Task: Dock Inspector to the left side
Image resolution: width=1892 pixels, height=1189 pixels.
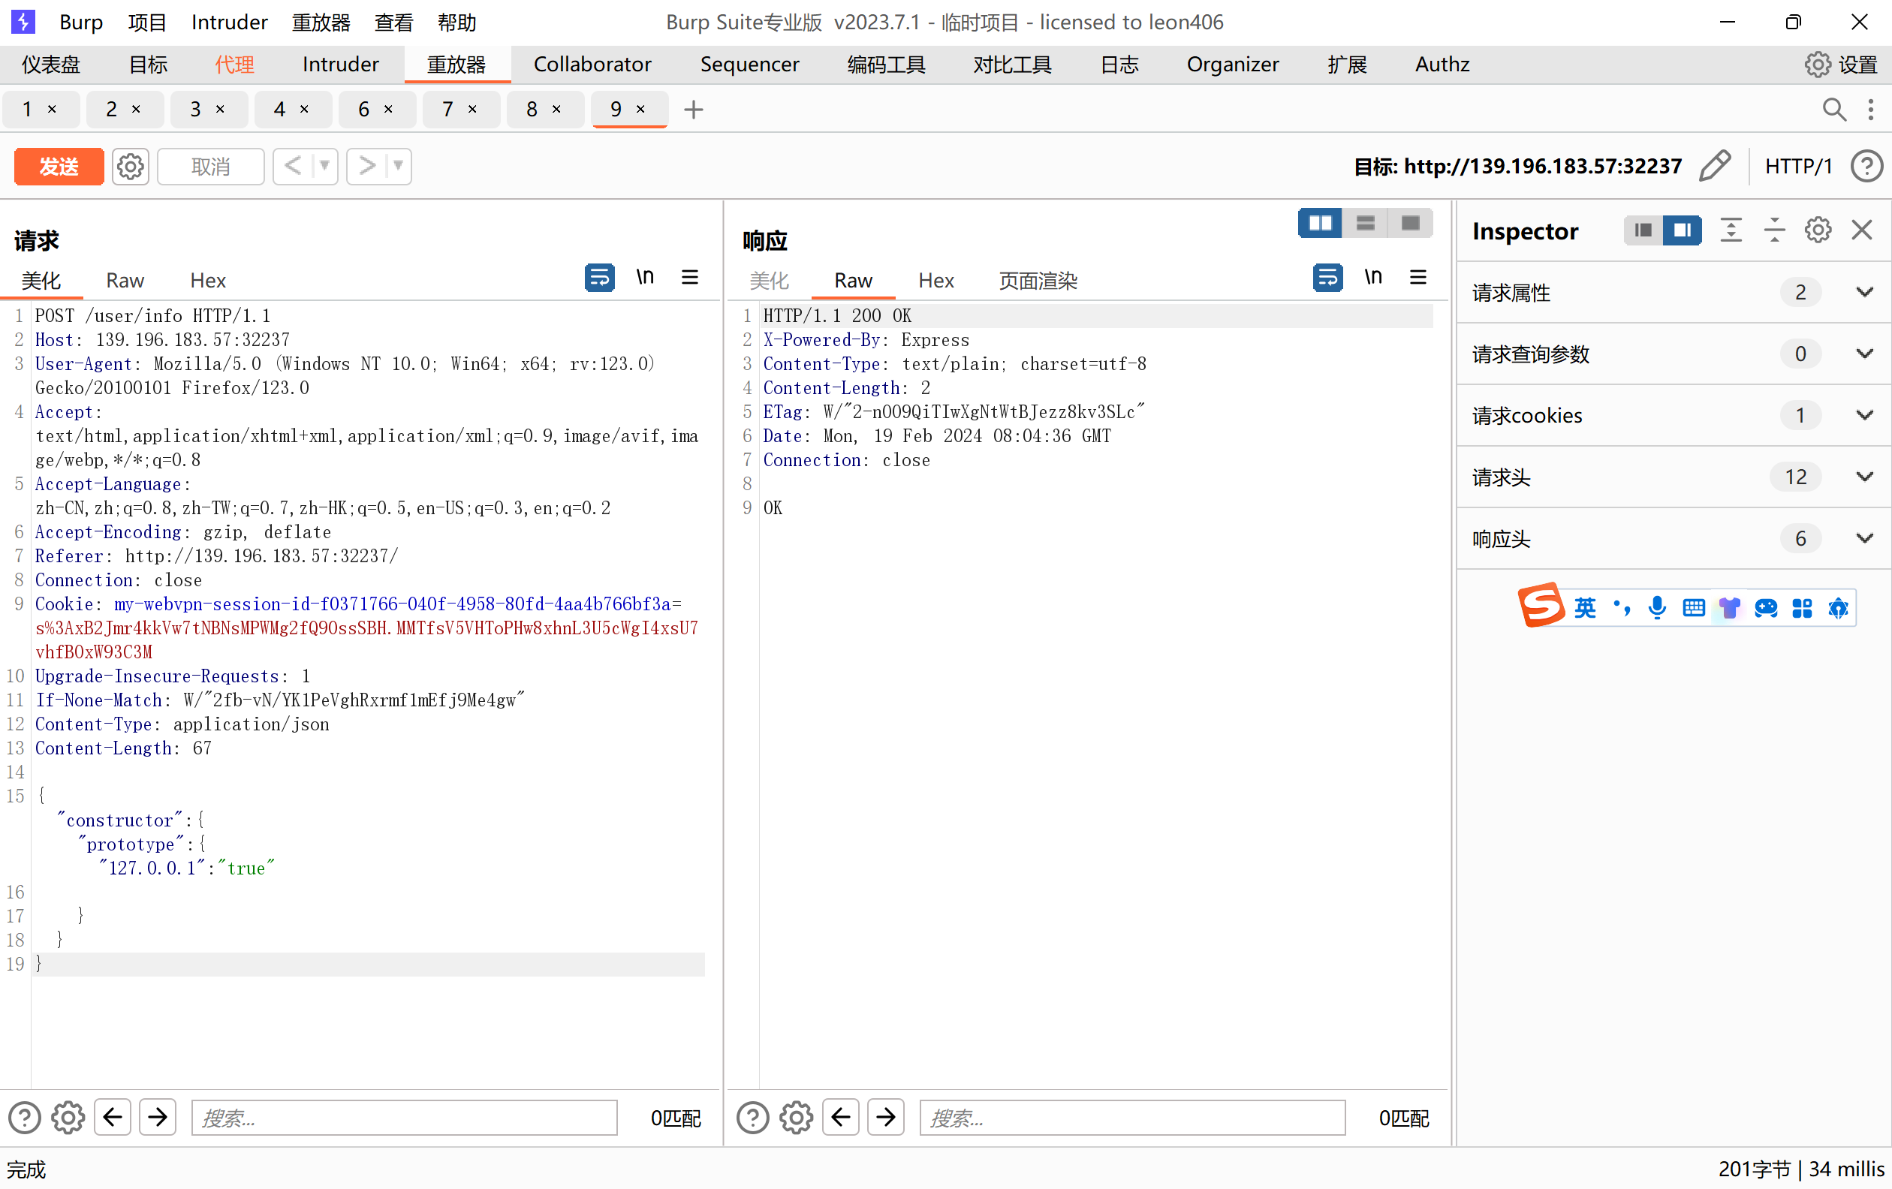Action: point(1643,230)
